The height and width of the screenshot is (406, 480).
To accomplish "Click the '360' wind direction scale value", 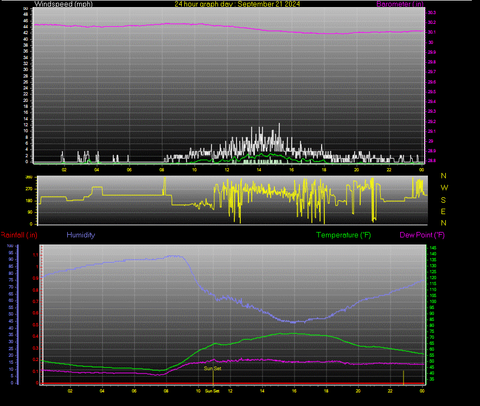I will point(29,177).
